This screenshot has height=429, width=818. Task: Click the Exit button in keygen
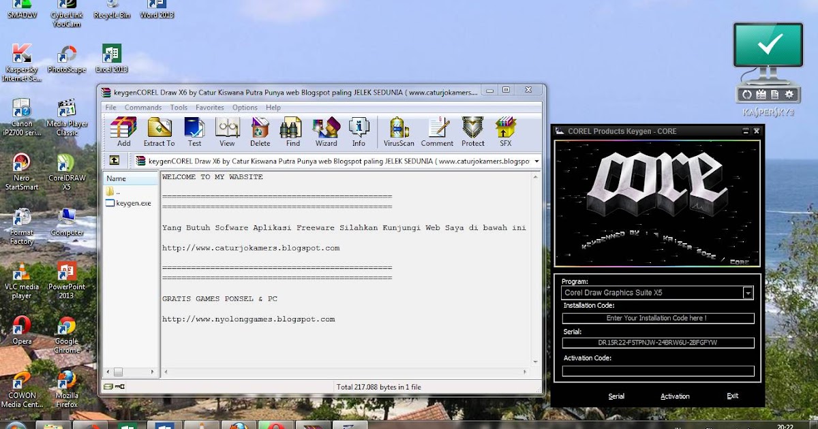[x=732, y=396]
